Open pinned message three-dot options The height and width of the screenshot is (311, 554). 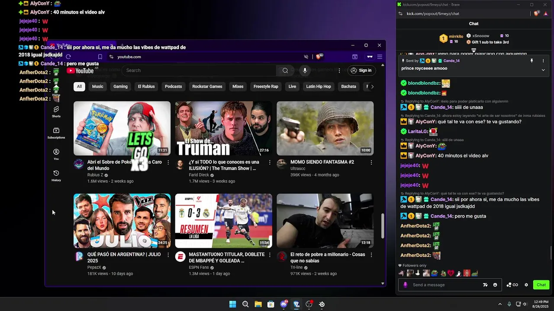pyautogui.click(x=543, y=61)
